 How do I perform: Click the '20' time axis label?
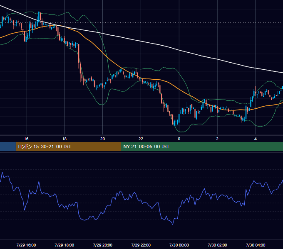[x=102, y=139]
